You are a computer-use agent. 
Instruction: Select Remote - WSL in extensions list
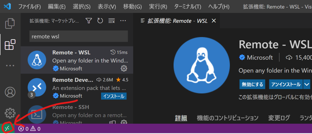(x=77, y=60)
